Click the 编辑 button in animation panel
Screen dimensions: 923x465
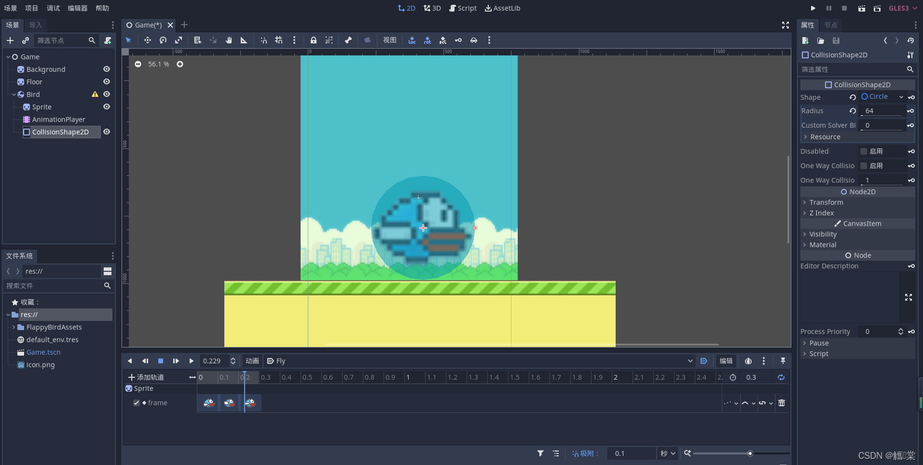click(x=726, y=361)
